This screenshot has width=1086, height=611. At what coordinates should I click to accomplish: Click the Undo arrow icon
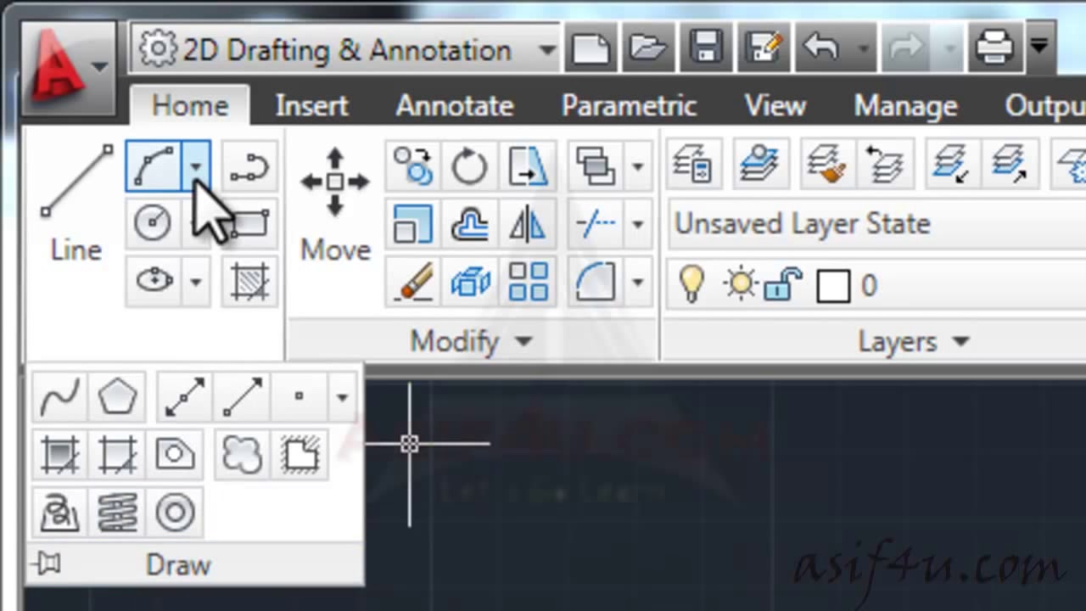[821, 48]
